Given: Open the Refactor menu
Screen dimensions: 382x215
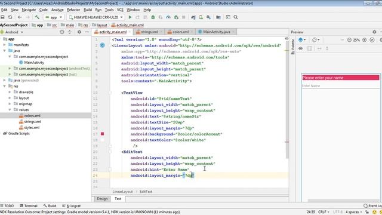Looking at the screenshot, I should click(x=73, y=10).
